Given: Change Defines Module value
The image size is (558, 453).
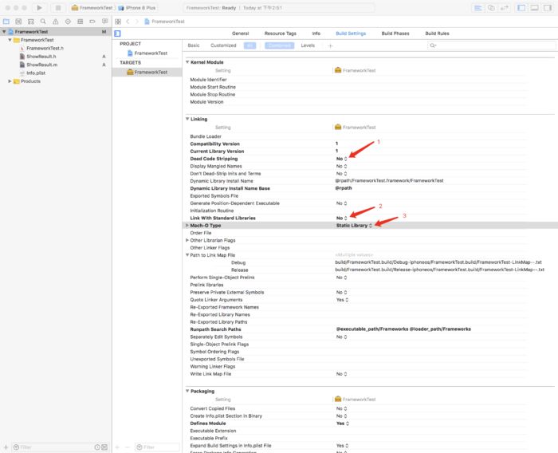Looking at the screenshot, I should (342, 423).
